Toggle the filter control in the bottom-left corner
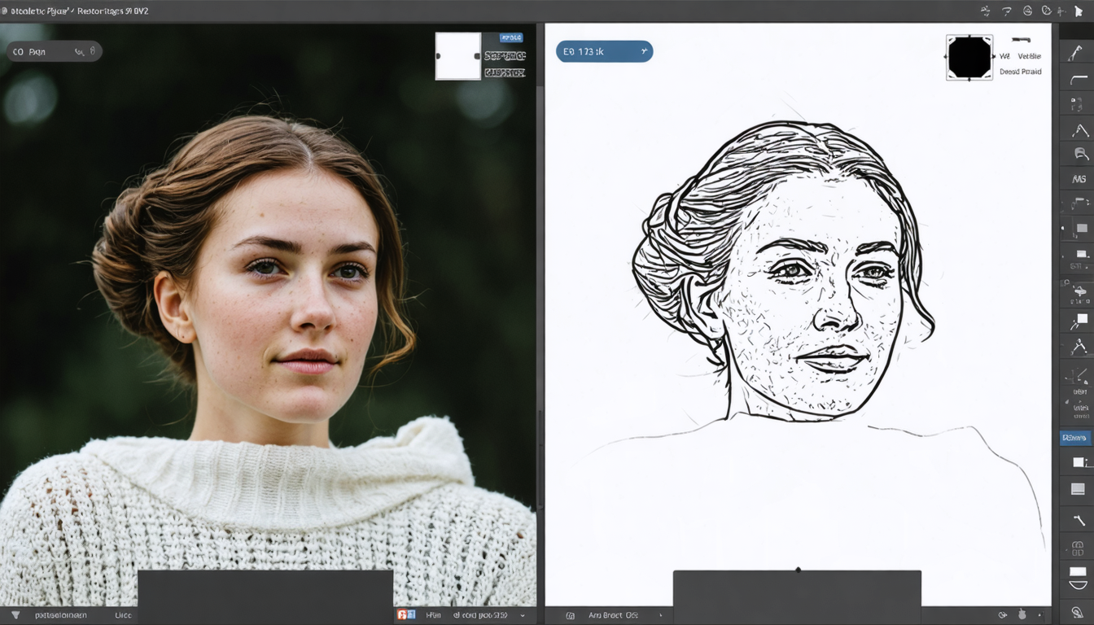 tap(14, 615)
